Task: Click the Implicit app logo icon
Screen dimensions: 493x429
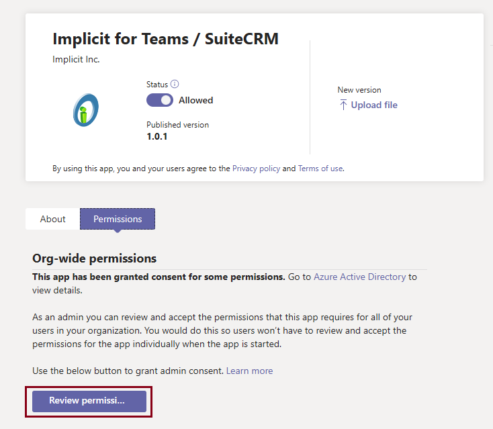Action: pyautogui.click(x=86, y=110)
